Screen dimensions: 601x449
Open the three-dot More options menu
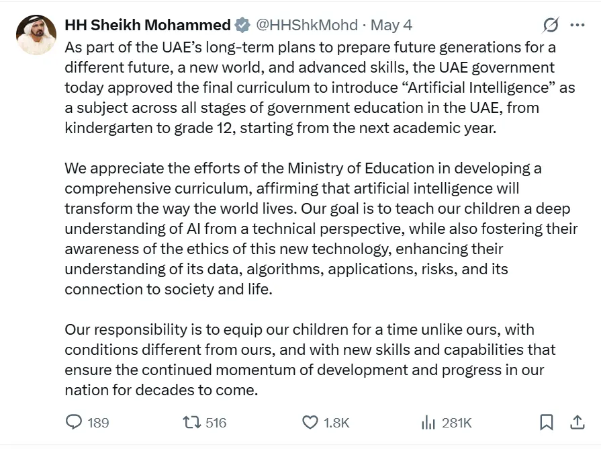coord(577,26)
